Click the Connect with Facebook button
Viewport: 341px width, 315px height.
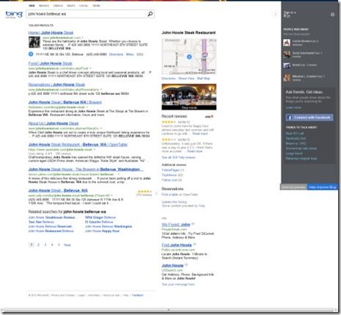point(309,117)
